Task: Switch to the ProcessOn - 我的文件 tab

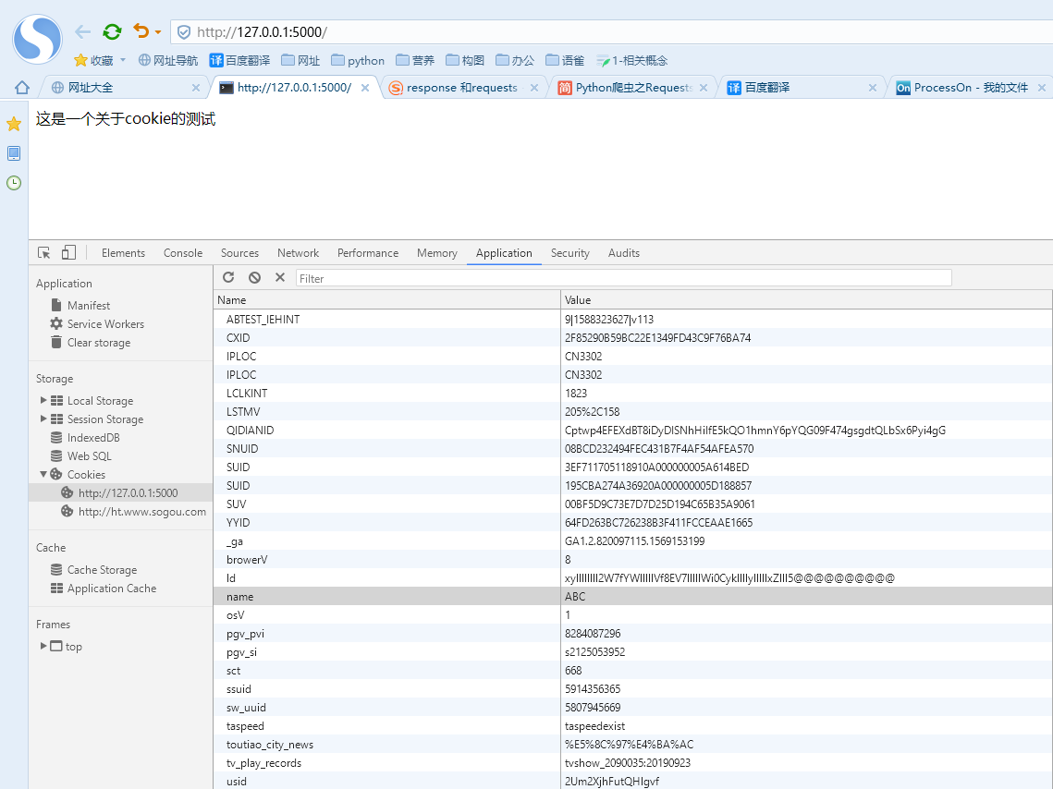Action: coord(971,87)
